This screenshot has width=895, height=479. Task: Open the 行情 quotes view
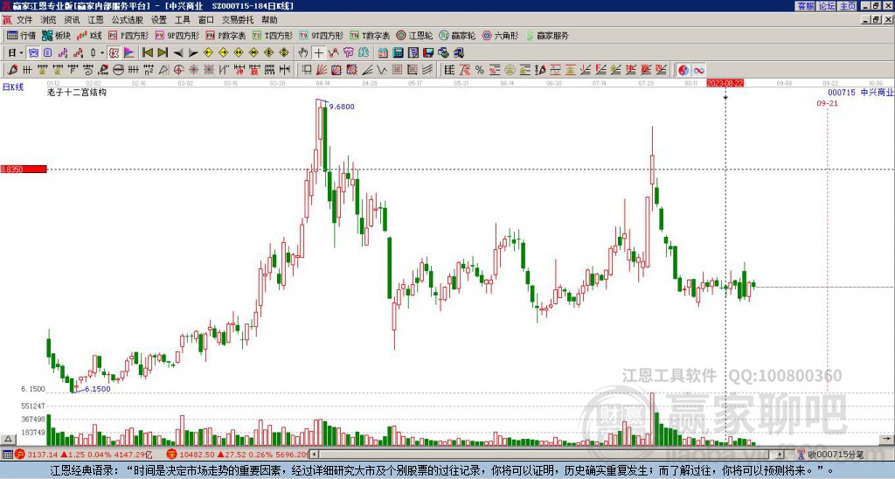[x=21, y=35]
